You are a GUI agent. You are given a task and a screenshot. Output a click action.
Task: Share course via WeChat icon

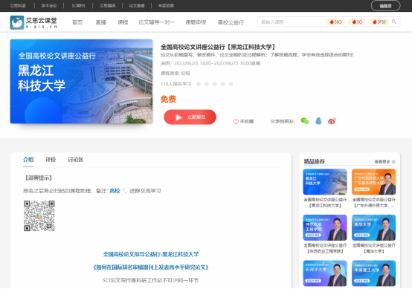pos(304,121)
